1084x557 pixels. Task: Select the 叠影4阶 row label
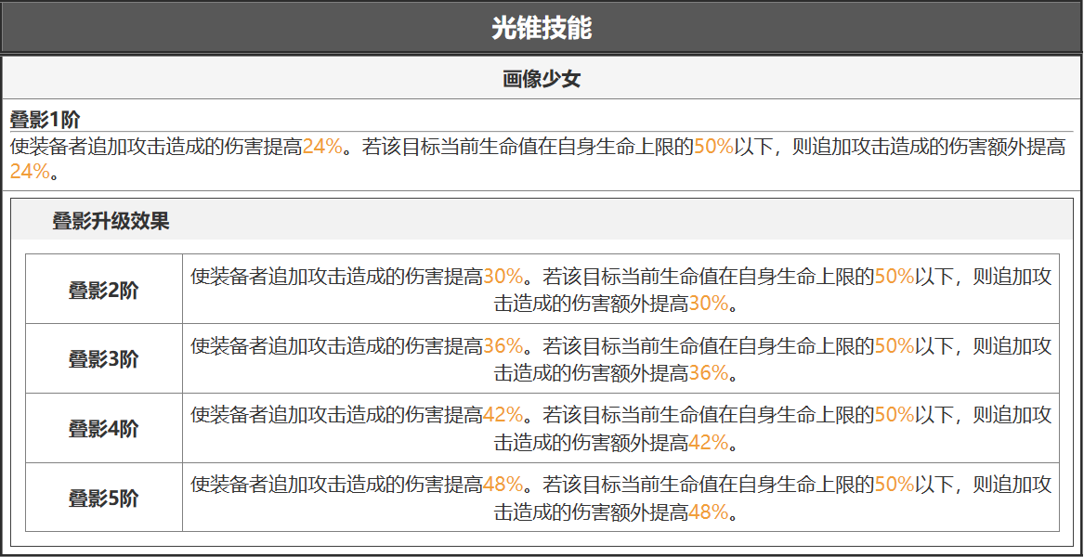point(103,429)
